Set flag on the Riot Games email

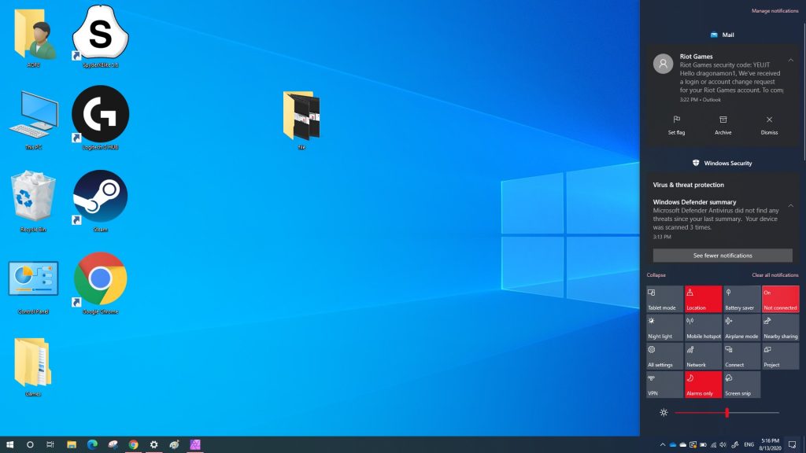click(x=676, y=125)
